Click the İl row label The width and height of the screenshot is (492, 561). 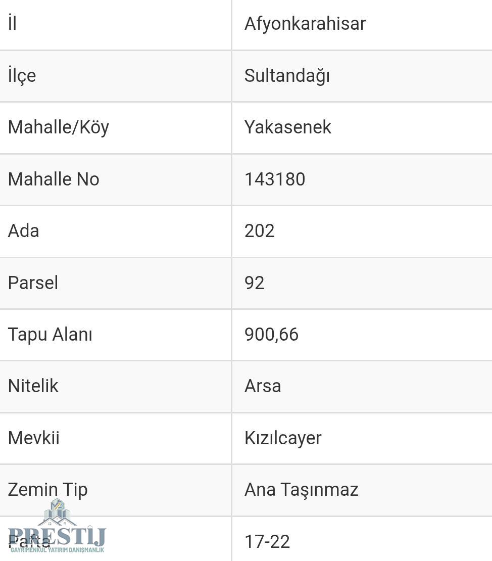pos(13,24)
